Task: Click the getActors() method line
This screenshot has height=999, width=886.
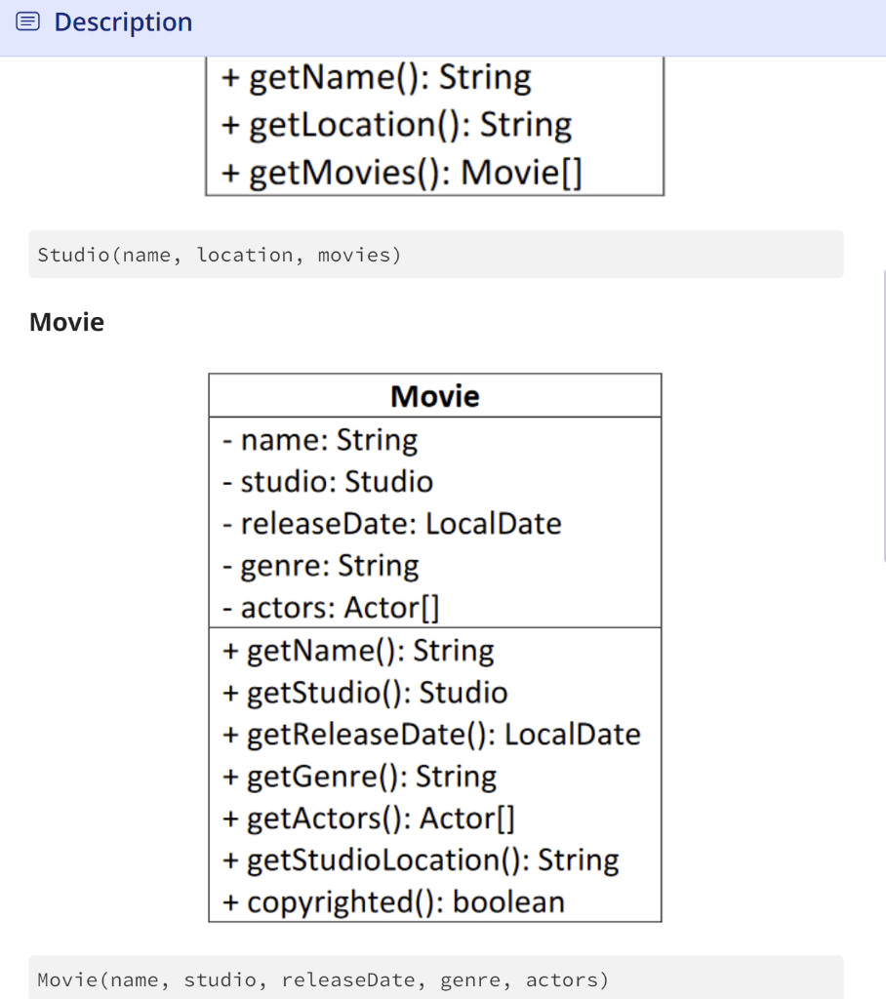Action: click(369, 819)
